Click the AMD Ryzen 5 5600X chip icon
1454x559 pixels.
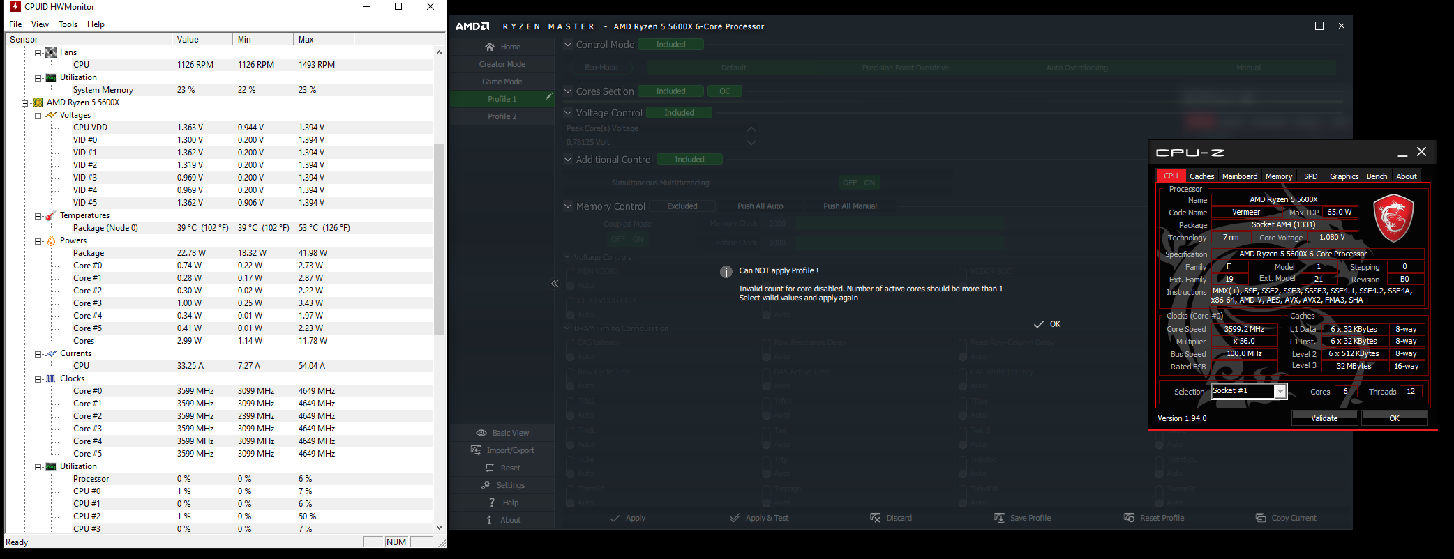point(38,102)
